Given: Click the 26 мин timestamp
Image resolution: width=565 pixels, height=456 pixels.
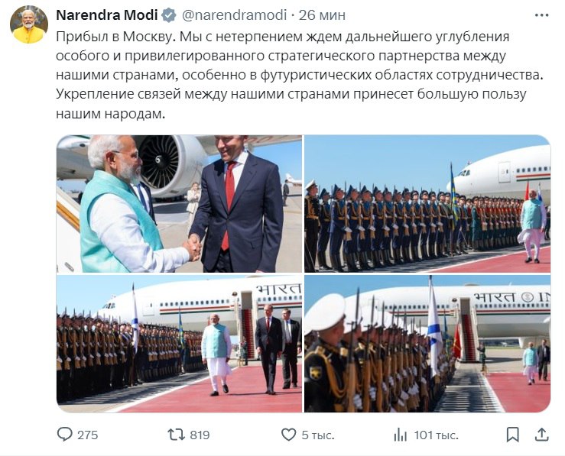Looking at the screenshot, I should coord(322,15).
